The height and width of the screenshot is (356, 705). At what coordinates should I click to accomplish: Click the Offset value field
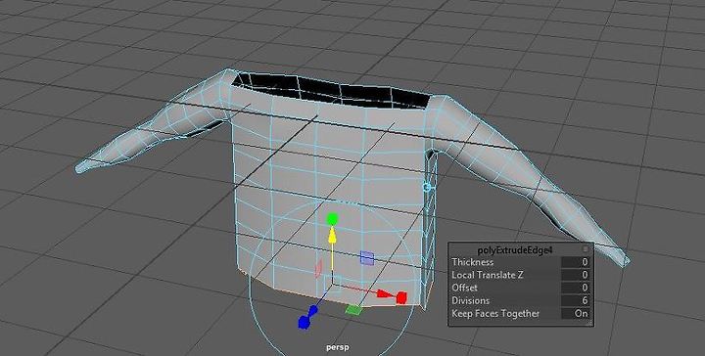(575, 288)
